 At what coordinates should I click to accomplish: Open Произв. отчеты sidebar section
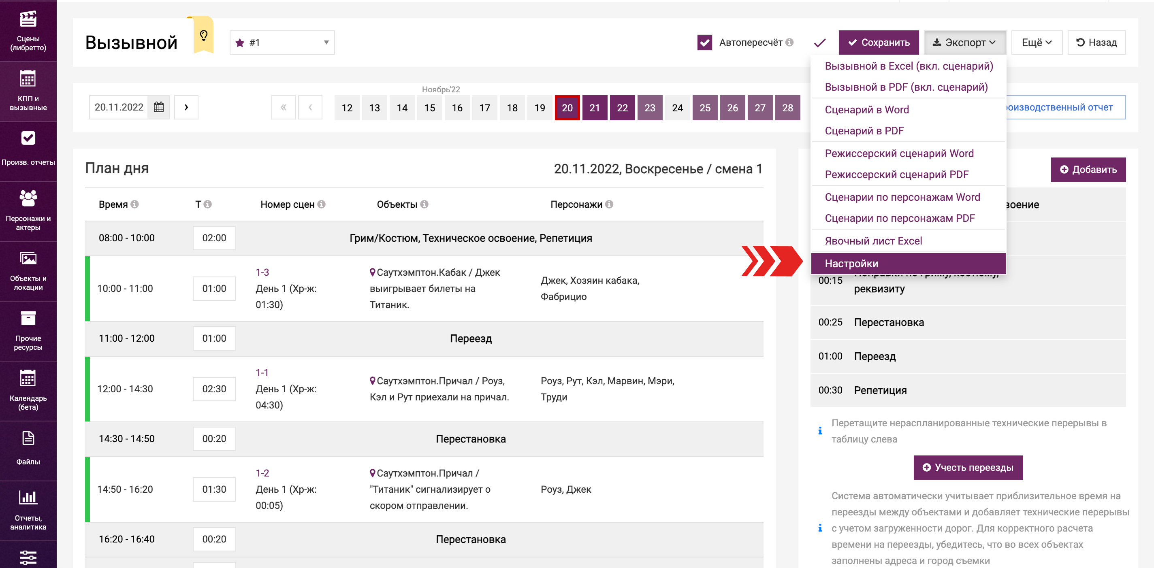pos(28,151)
